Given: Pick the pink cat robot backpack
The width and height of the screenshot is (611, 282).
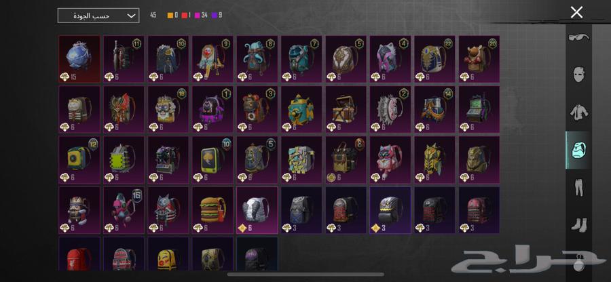Looking at the screenshot, I should [x=390, y=160].
